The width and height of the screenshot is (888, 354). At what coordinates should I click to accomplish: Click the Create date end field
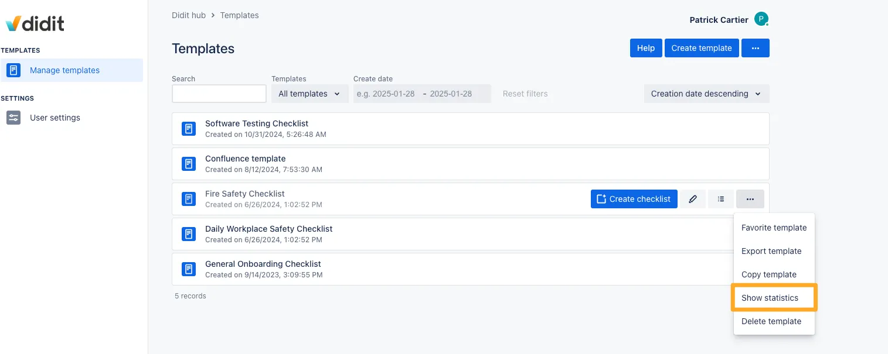[x=457, y=94]
